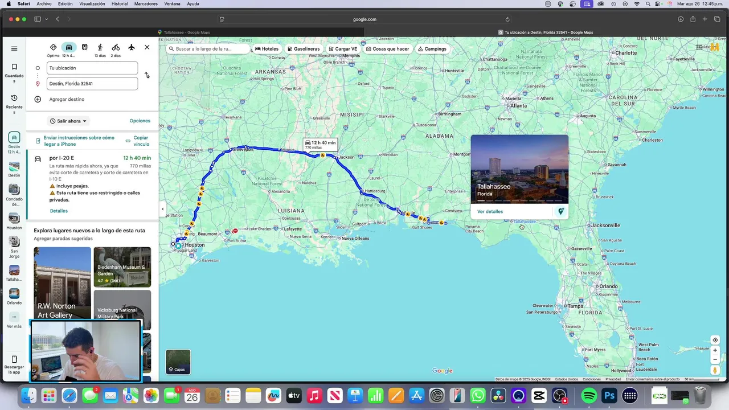
Task: Filter by Campings chip
Action: tap(432, 49)
